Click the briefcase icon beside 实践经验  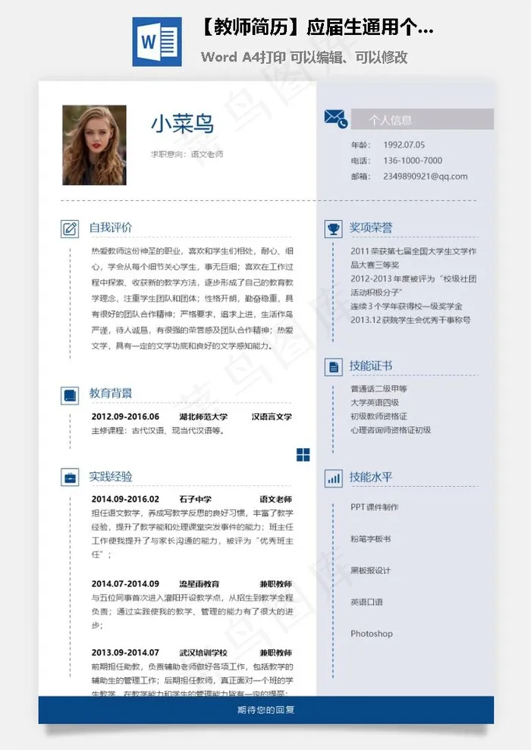click(x=70, y=477)
